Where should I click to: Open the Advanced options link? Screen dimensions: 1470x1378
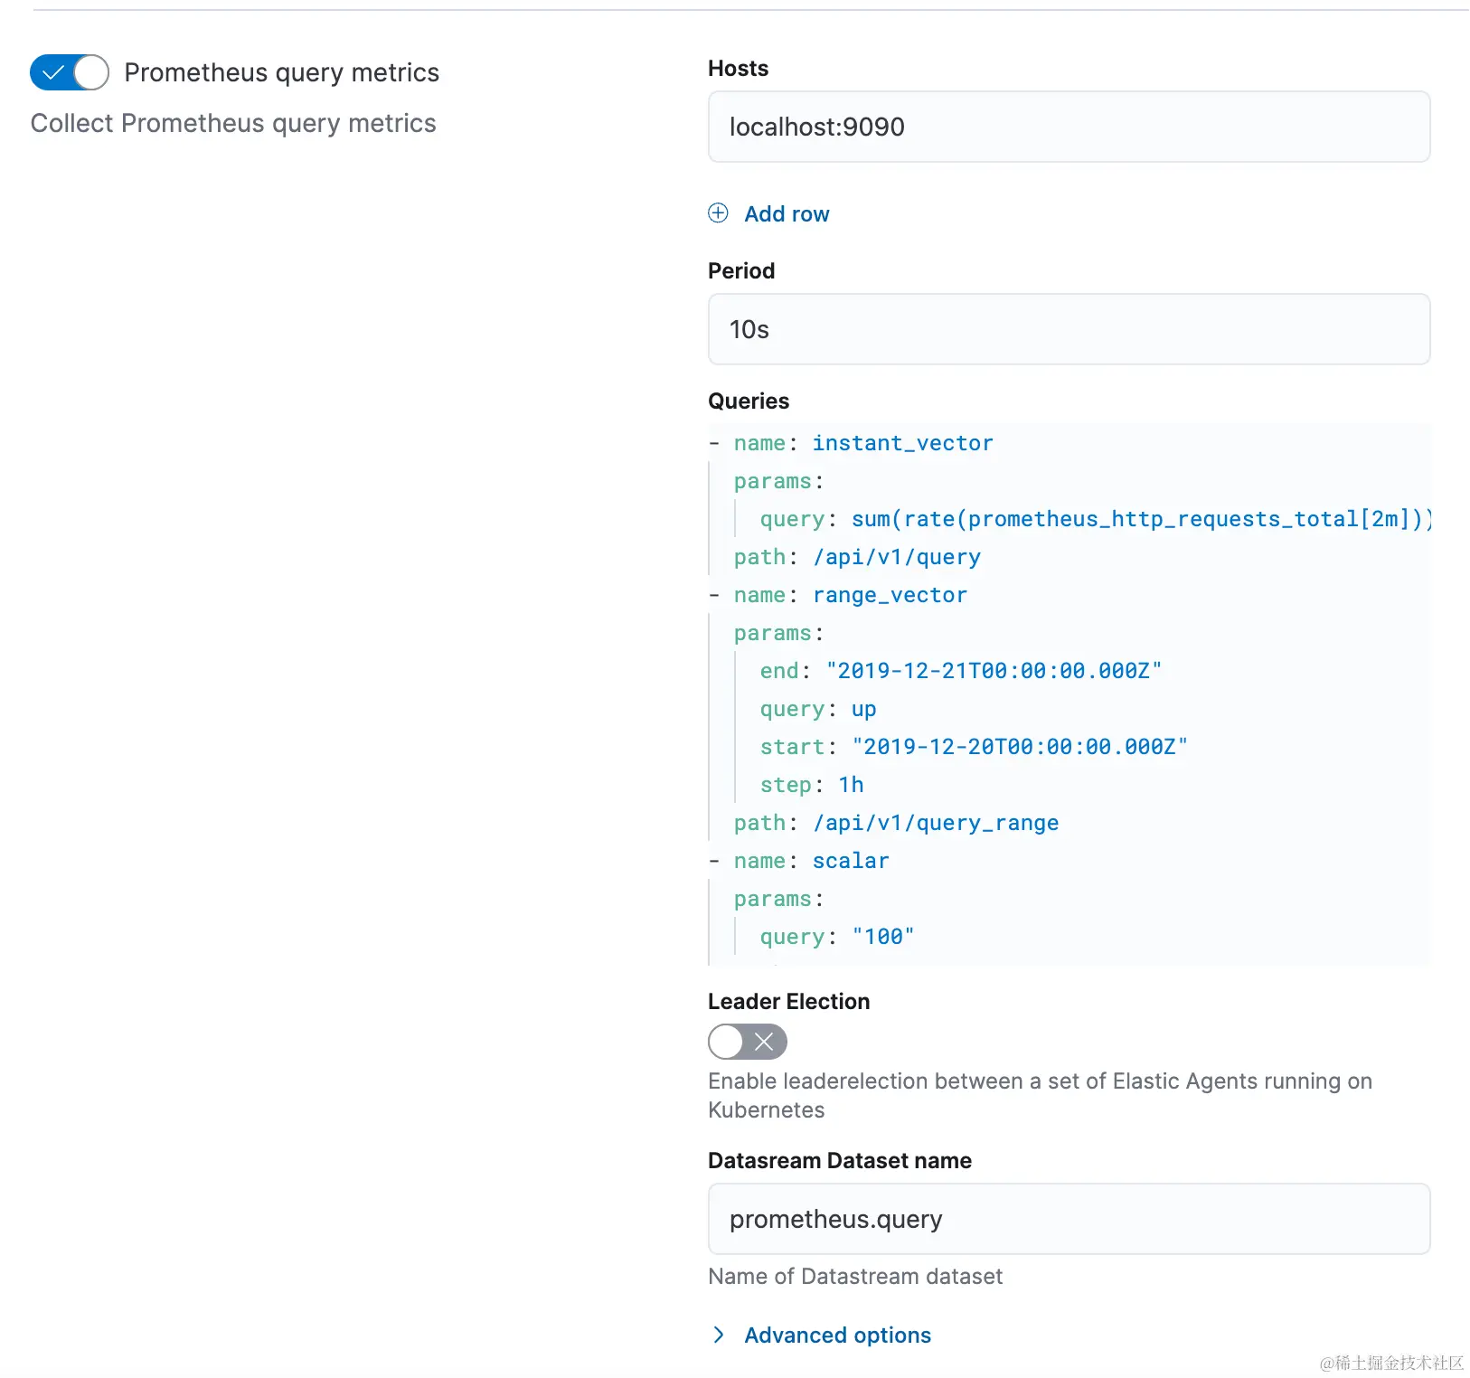click(837, 1336)
